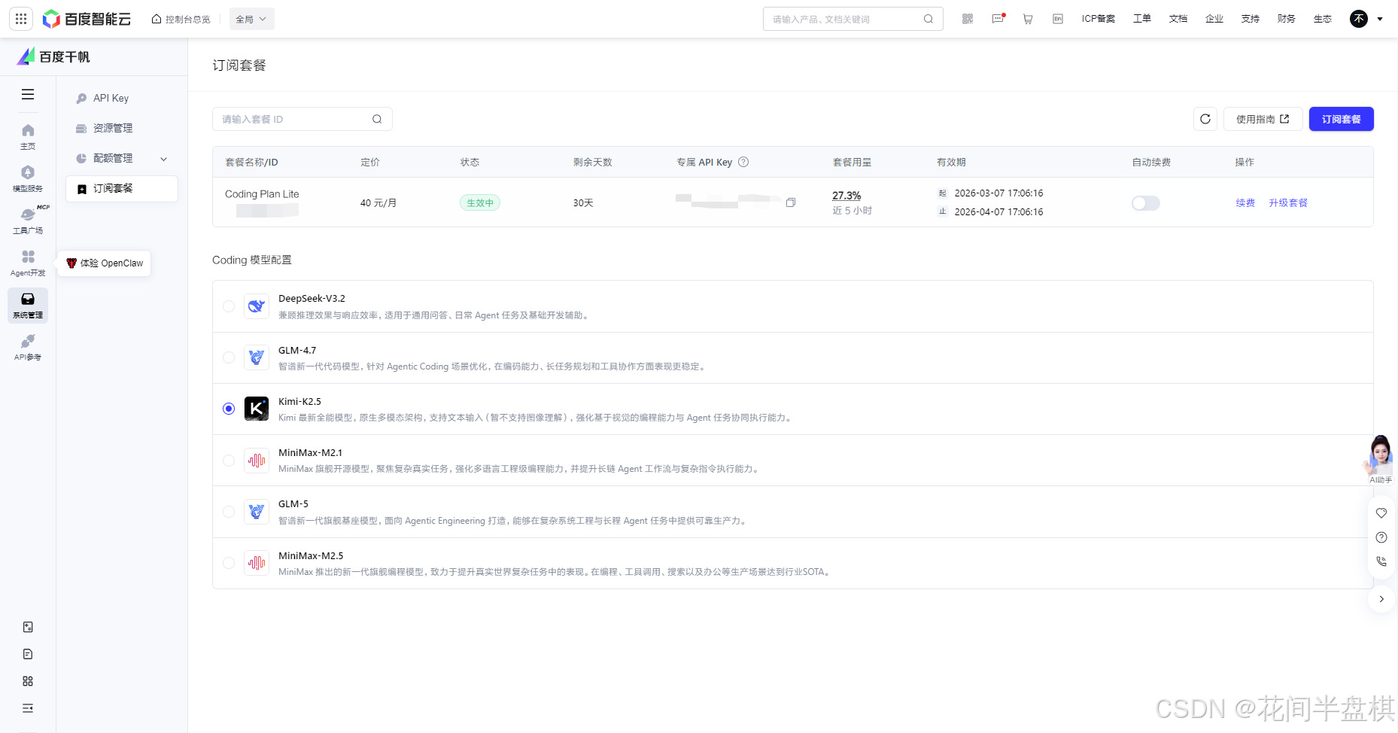Select 系统管理 in the left rail
Image resolution: width=1398 pixels, height=733 pixels.
(28, 305)
